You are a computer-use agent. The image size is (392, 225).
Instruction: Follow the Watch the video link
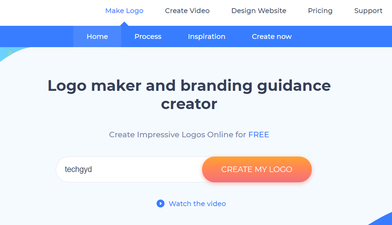(197, 204)
